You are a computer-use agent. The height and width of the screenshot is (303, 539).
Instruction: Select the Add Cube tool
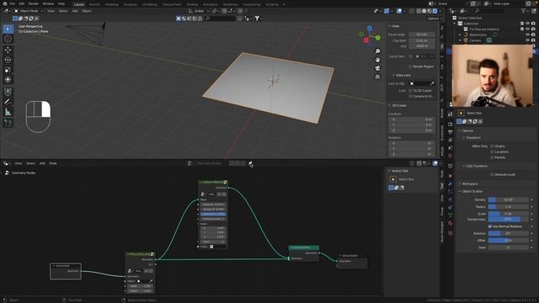coord(8,123)
